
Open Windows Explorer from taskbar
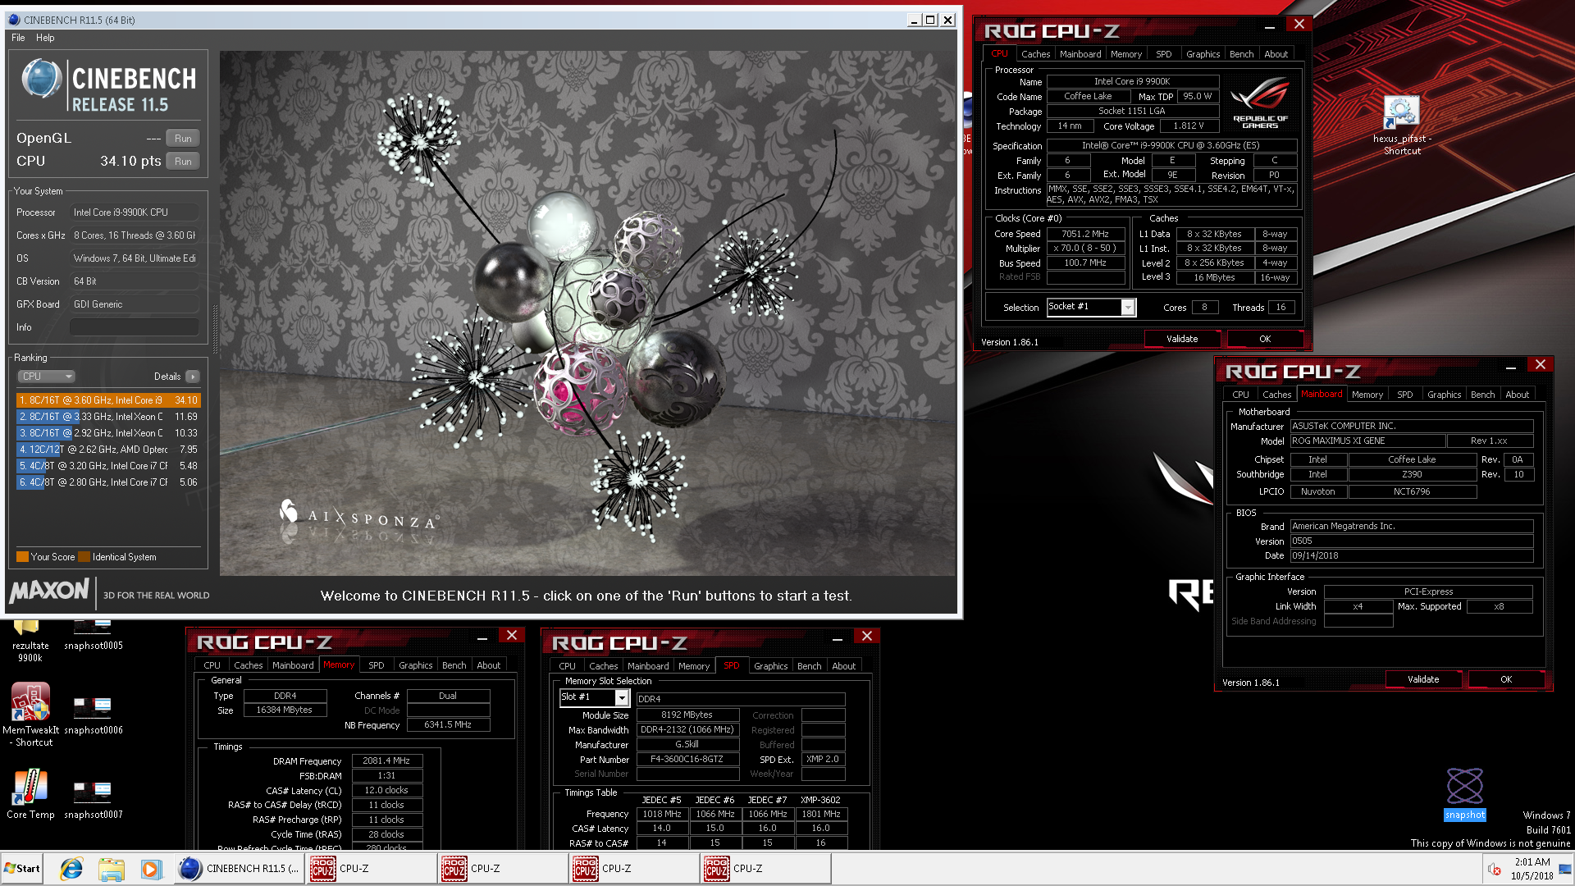111,869
